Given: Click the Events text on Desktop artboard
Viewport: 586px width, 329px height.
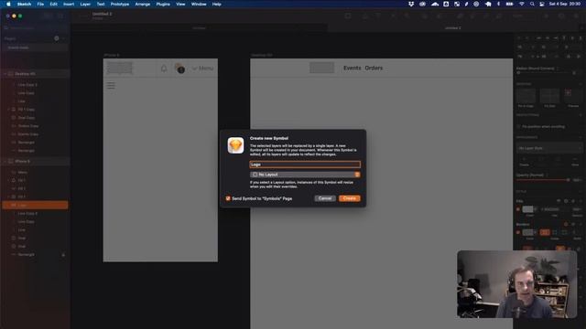Looking at the screenshot, I should coord(352,68).
